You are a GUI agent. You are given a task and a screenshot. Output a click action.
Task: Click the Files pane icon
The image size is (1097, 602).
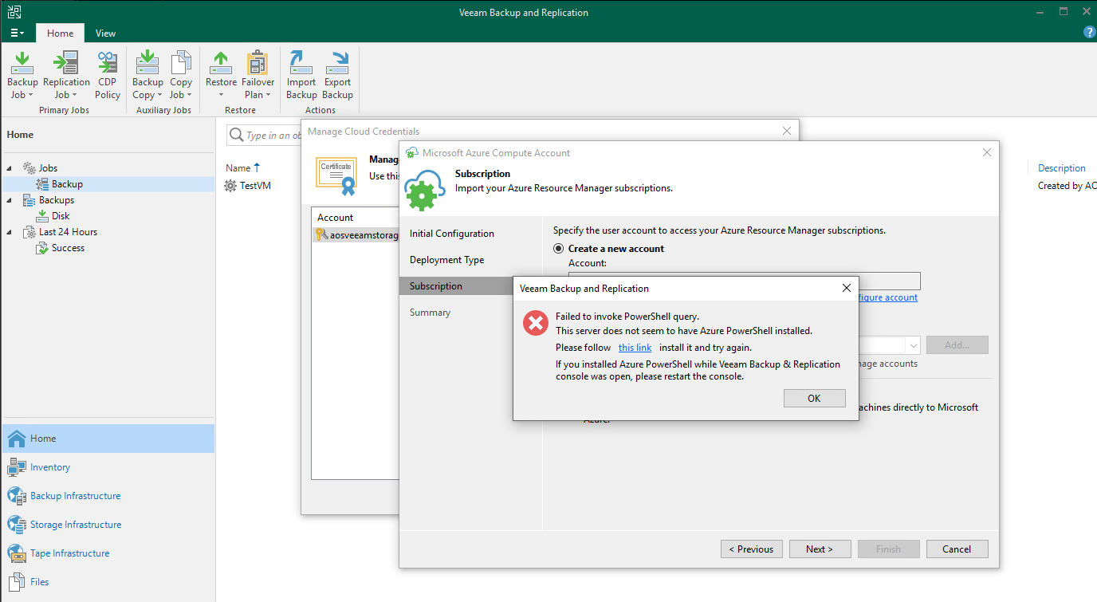17,582
